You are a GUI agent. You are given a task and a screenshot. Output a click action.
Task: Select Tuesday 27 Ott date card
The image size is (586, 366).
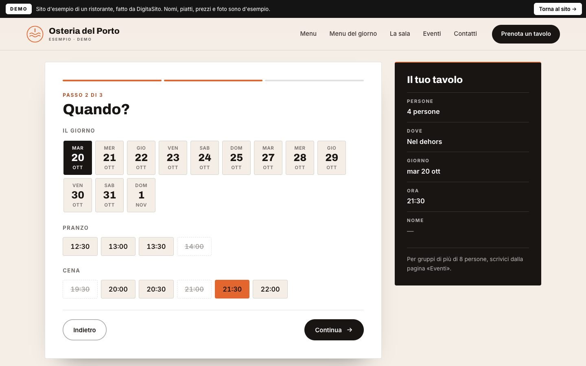coord(268,158)
